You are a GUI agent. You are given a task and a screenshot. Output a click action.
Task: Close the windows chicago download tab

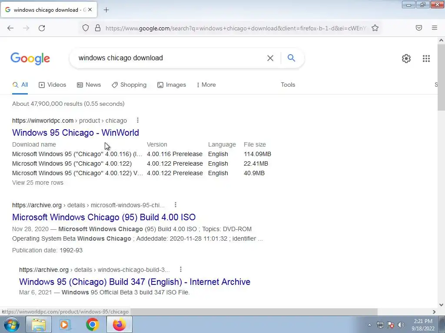(x=90, y=10)
